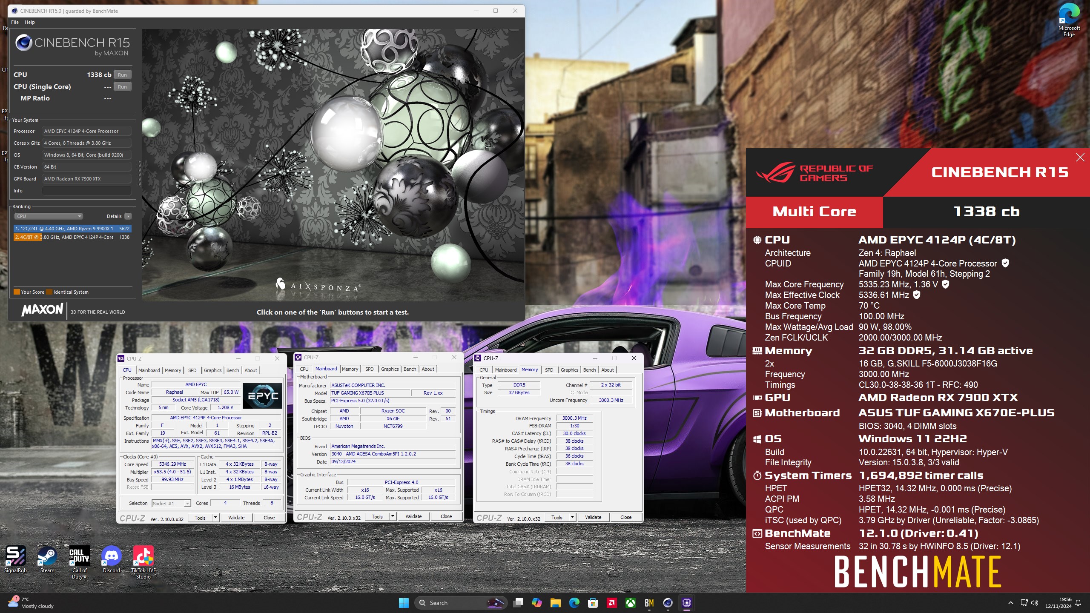Expand Tools arrow in CPU-Z Memory window
Screen dimensions: 1090x613
(x=572, y=517)
